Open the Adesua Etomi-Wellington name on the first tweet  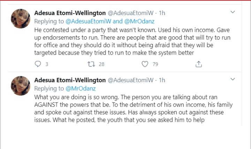pos(70,13)
